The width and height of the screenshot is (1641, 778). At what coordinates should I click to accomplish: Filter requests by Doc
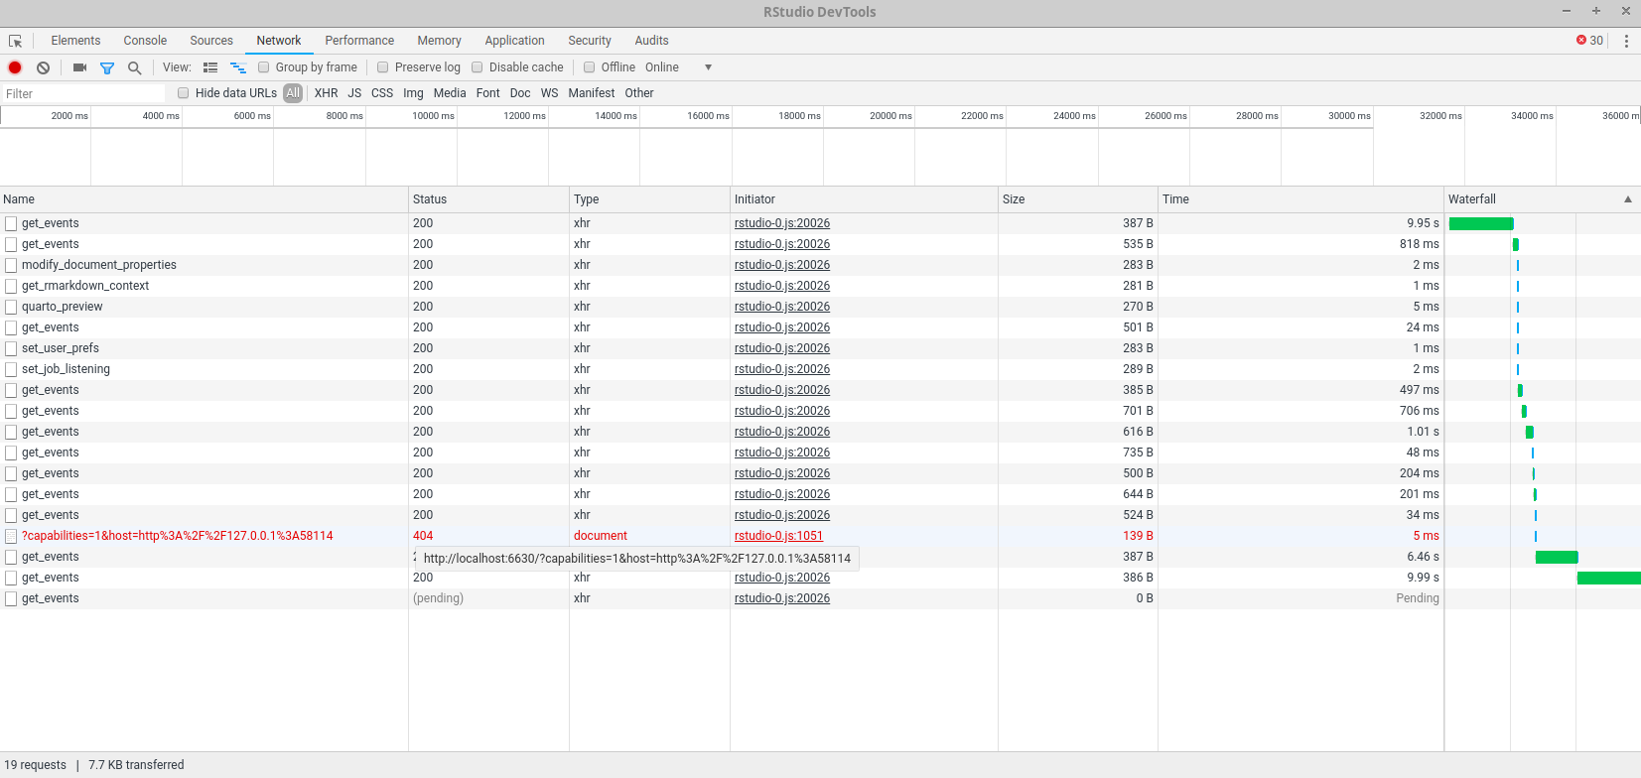(x=520, y=93)
